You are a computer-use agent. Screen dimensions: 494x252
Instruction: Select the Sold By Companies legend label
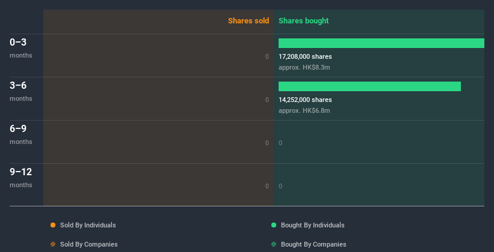point(89,244)
